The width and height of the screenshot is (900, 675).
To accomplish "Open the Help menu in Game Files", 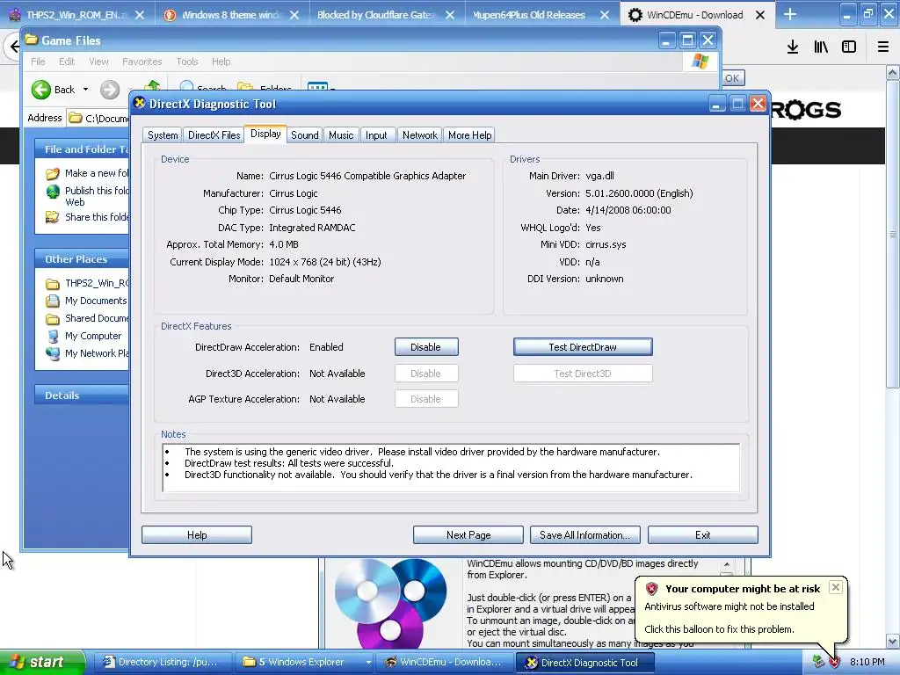I will click(x=221, y=62).
